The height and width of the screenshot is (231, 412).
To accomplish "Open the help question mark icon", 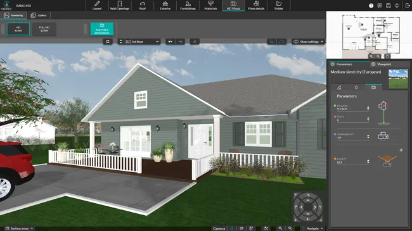I will tap(371, 6).
